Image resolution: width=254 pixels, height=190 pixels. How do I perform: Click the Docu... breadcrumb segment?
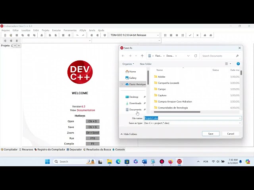point(170,56)
